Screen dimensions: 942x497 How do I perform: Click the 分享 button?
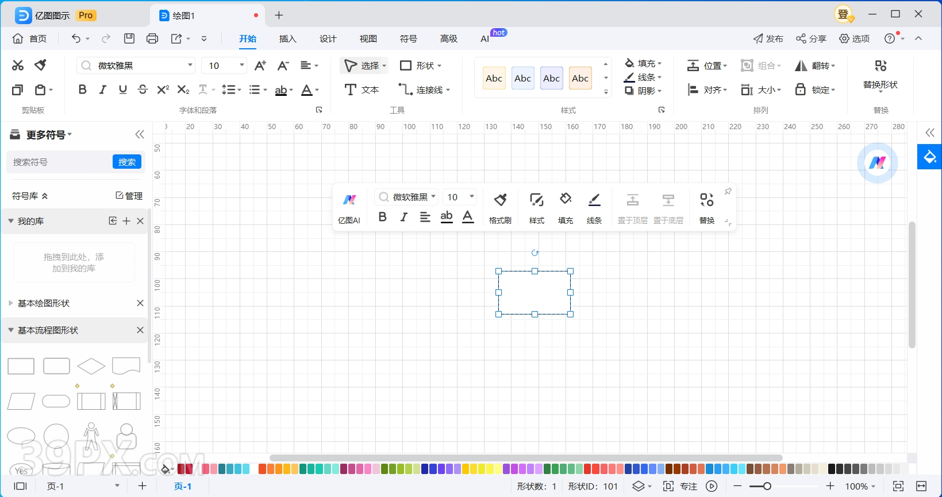tap(811, 38)
